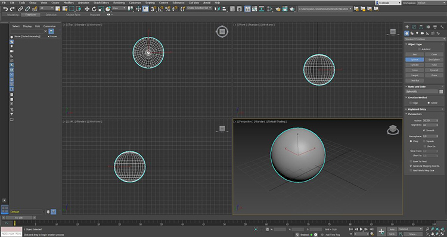447x237 pixels.
Task: Click the Plane primitive button
Action: [x=434, y=75]
